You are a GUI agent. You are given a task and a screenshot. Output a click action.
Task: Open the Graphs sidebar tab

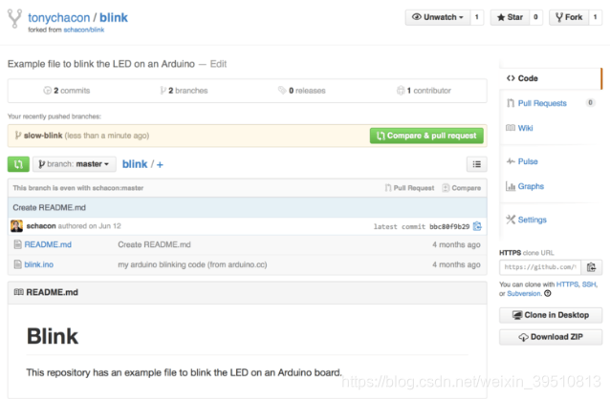(x=531, y=186)
